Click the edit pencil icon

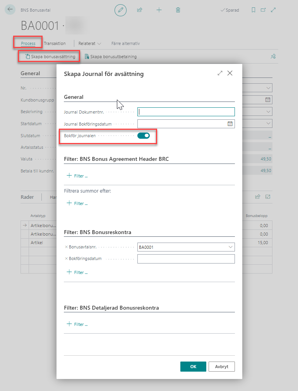tap(120, 10)
